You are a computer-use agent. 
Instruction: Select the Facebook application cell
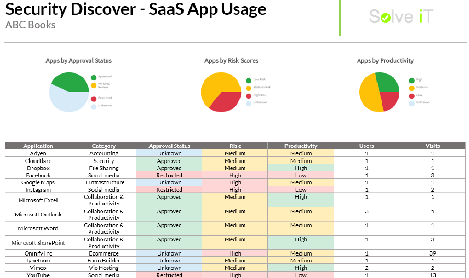pos(38,175)
